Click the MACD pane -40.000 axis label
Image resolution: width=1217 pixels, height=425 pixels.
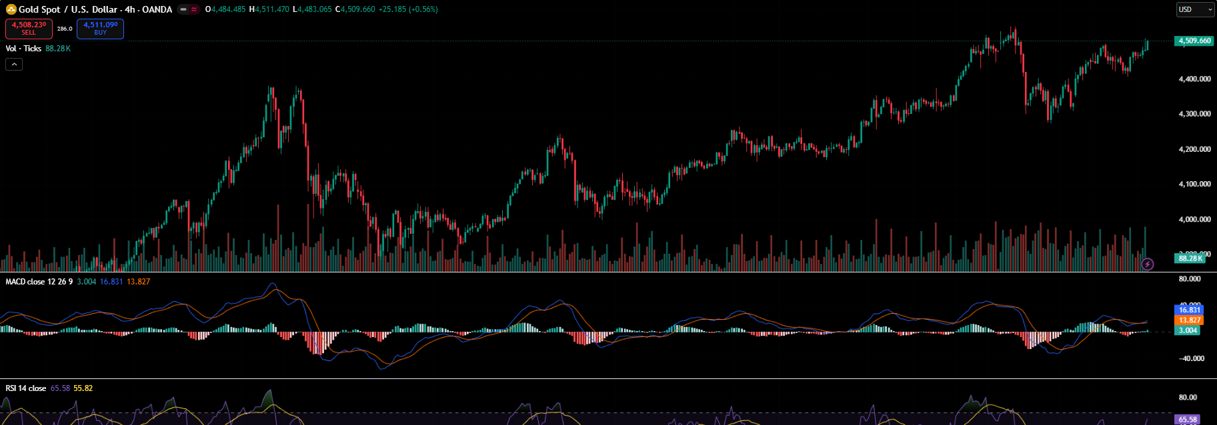click(x=1192, y=358)
